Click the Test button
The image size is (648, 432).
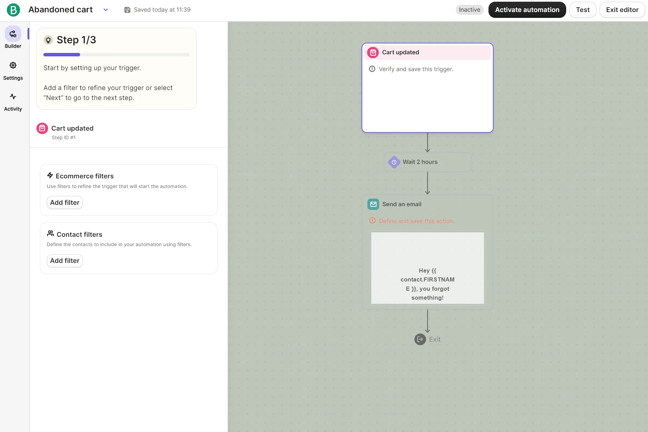pos(583,10)
